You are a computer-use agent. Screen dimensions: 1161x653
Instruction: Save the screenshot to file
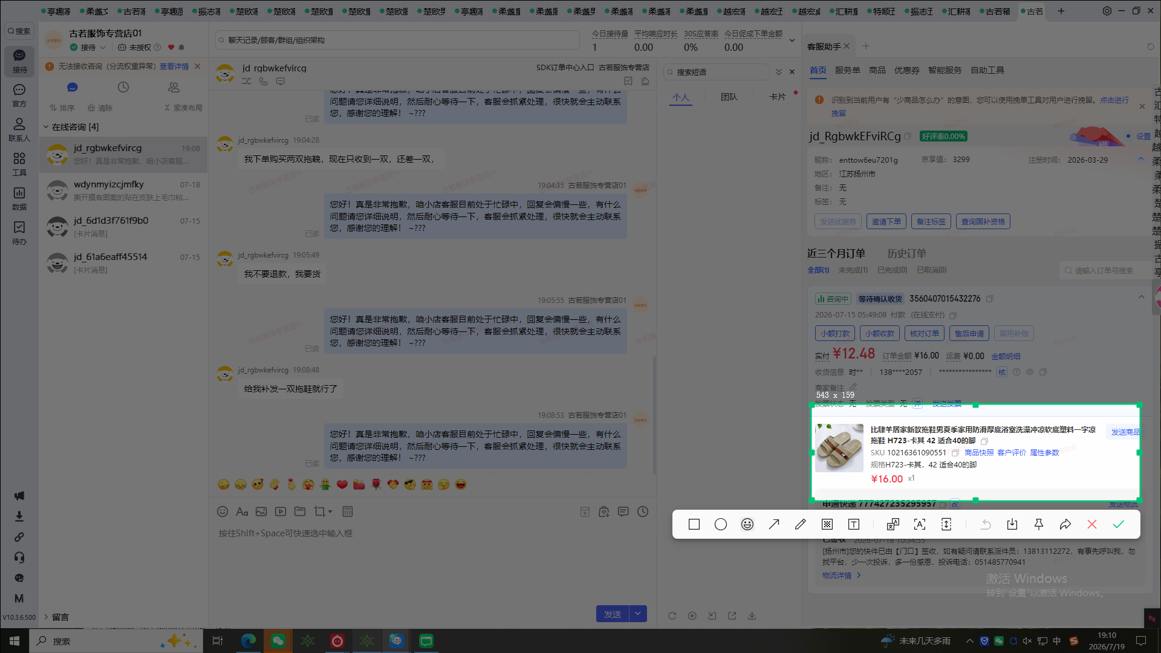[x=1012, y=524]
